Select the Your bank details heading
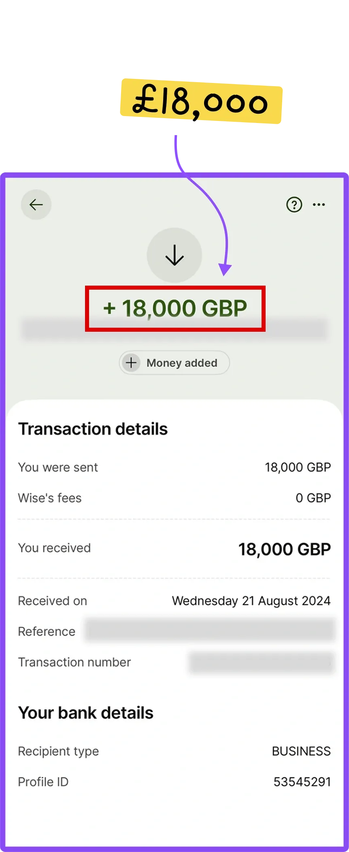The image size is (349, 852). point(86,713)
